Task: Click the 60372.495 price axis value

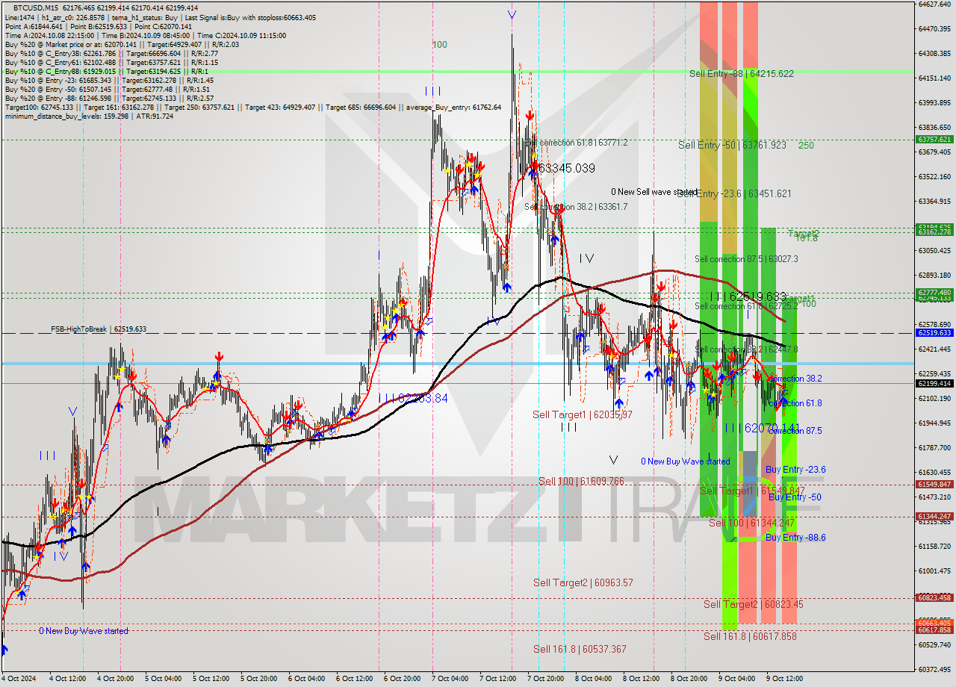Action: tap(934, 669)
